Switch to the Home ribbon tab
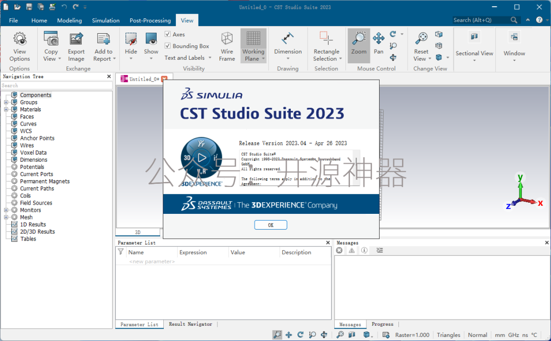Viewport: 551px width, 341px height. pos(39,20)
